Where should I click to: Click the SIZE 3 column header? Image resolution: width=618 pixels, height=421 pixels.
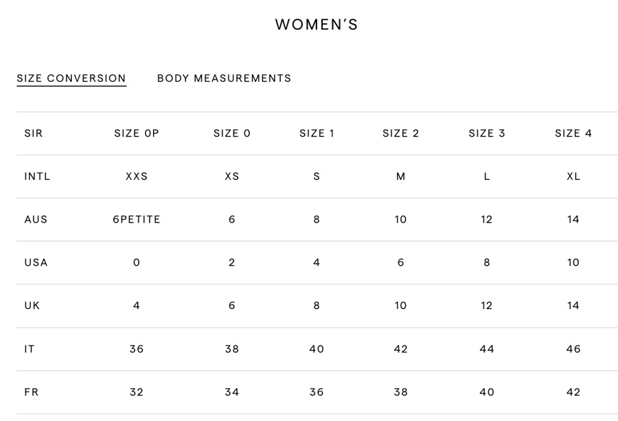(487, 133)
